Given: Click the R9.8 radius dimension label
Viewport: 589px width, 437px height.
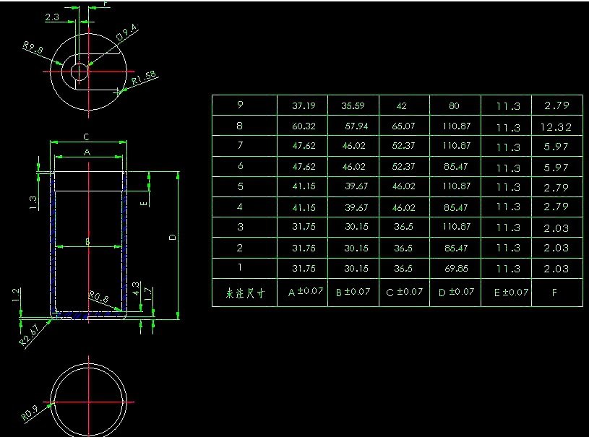Looking at the screenshot, I should [x=33, y=48].
